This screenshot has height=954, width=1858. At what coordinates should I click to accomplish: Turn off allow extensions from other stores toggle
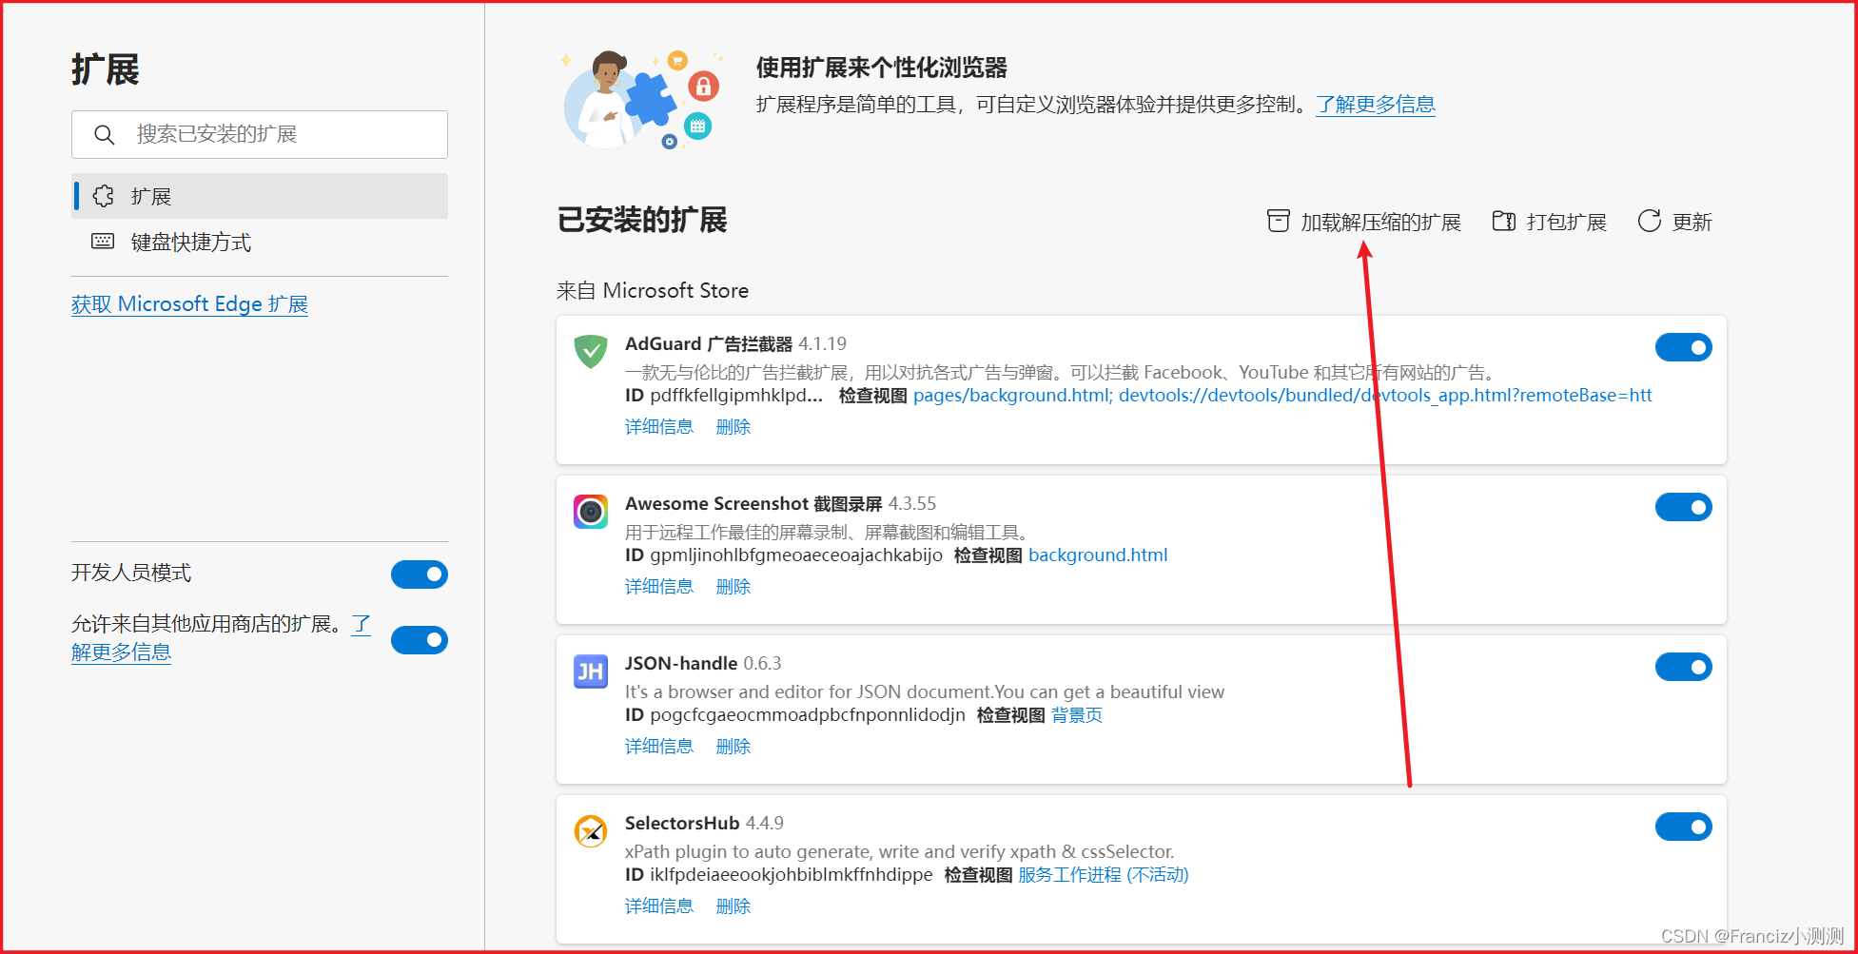point(419,639)
